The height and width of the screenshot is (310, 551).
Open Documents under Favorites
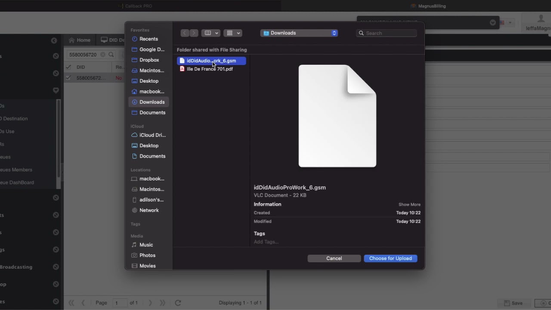point(149,112)
